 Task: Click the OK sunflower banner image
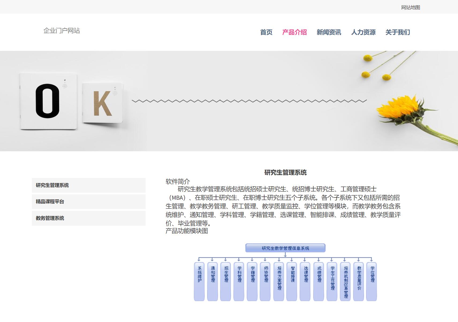pyautogui.click(x=229, y=101)
